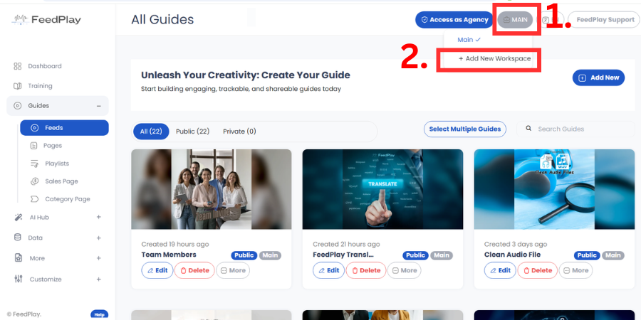
Task: Click the FeedPlay logo
Action: (46, 20)
